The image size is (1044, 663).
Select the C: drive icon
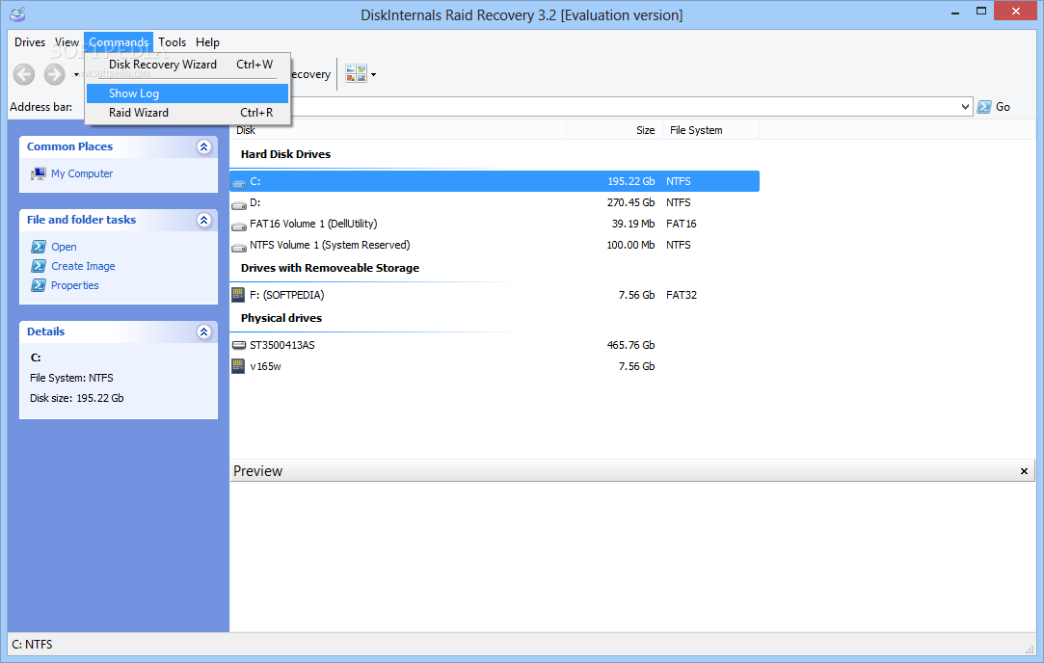(x=239, y=182)
